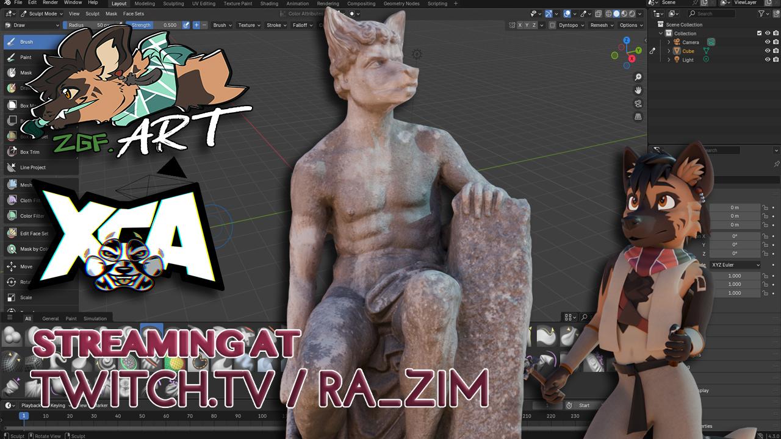This screenshot has height=439, width=781.
Task: Open the XYZ Euler rotation mode dropdown
Action: [x=736, y=265]
